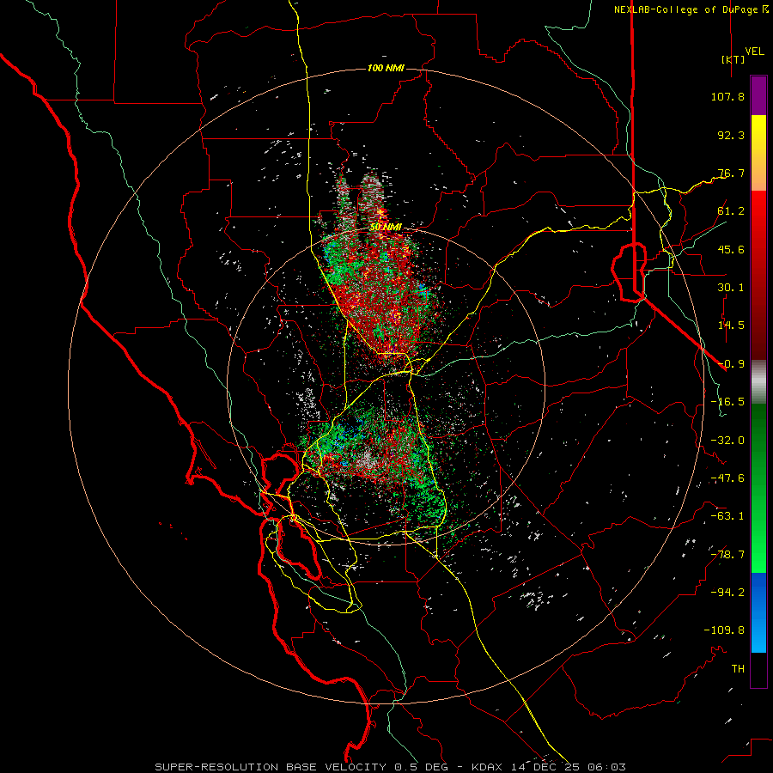Viewport: 773px width, 773px height.
Task: Click the 61.2 velocity scale value
Action: coord(731,211)
